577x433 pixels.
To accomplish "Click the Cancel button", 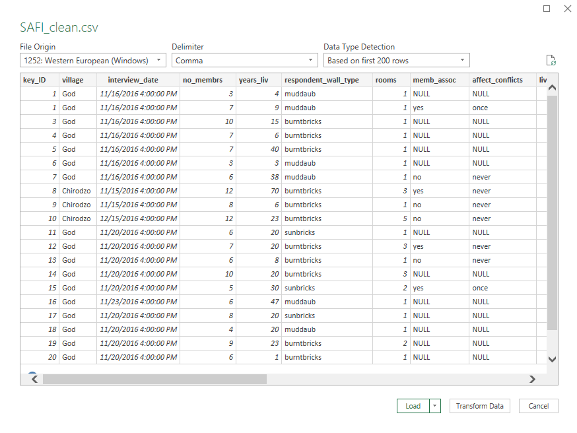I will [x=538, y=406].
